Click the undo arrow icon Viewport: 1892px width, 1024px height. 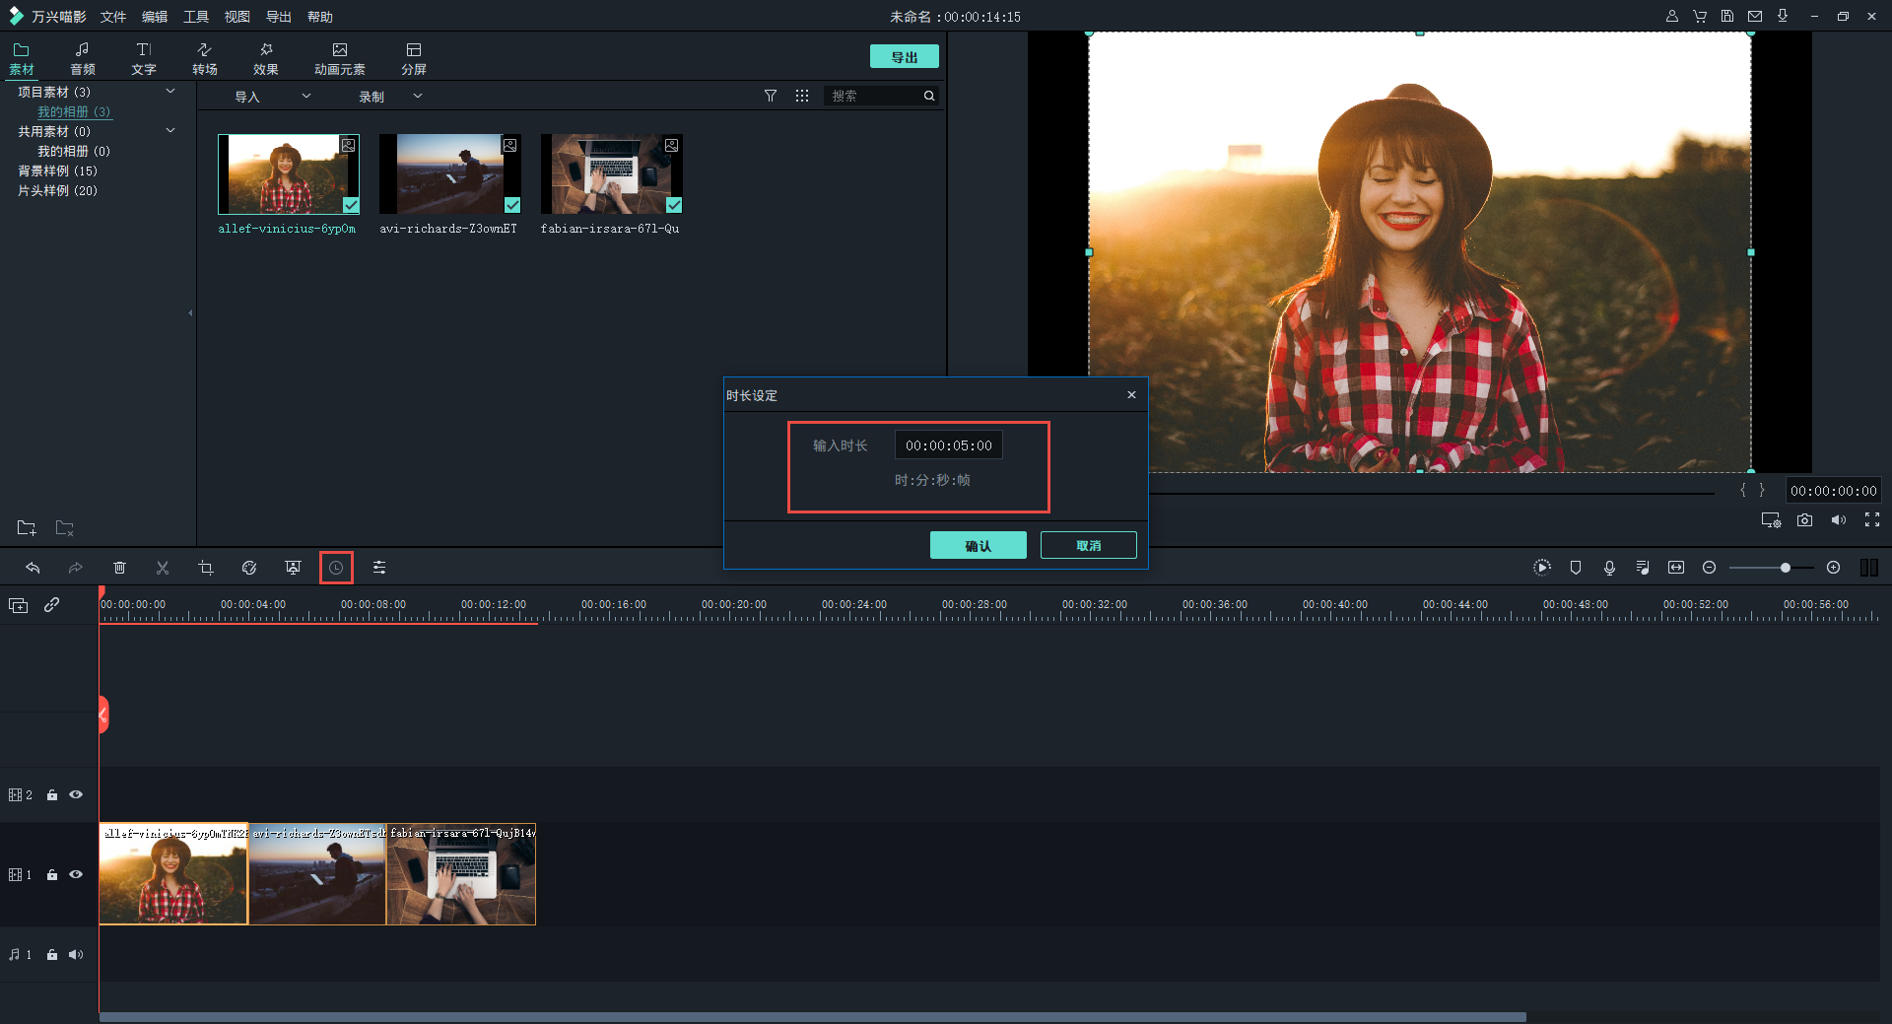click(x=33, y=568)
